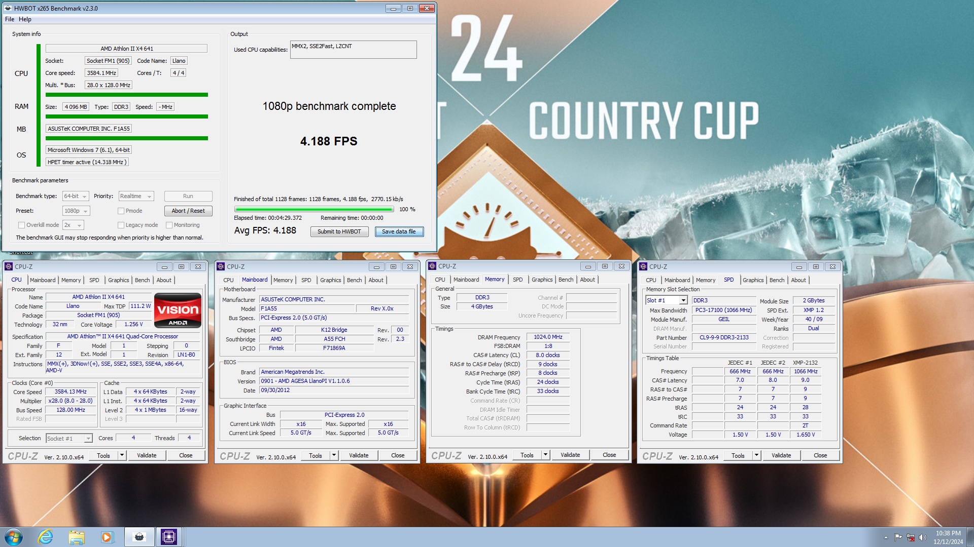Show hidden tray icons arrow
The width and height of the screenshot is (974, 547).
pos(886,537)
